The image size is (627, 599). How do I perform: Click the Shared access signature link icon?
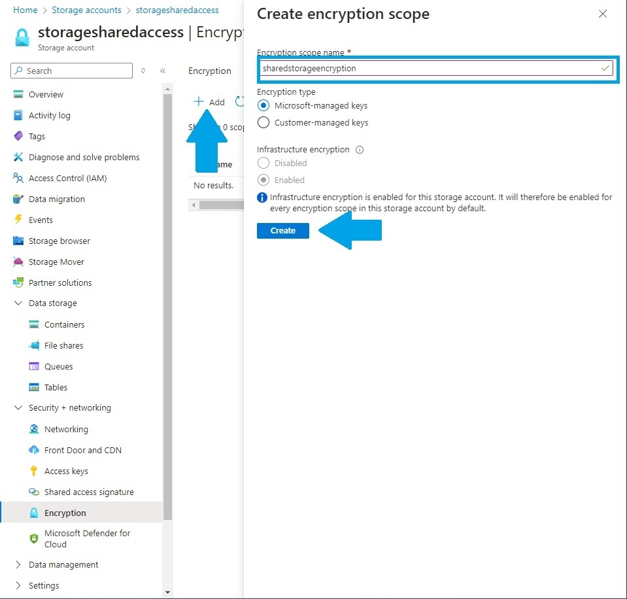[34, 492]
